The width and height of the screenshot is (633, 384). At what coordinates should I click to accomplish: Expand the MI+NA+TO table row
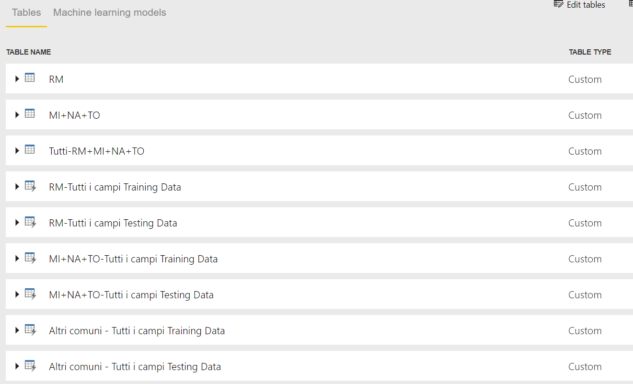pos(17,114)
